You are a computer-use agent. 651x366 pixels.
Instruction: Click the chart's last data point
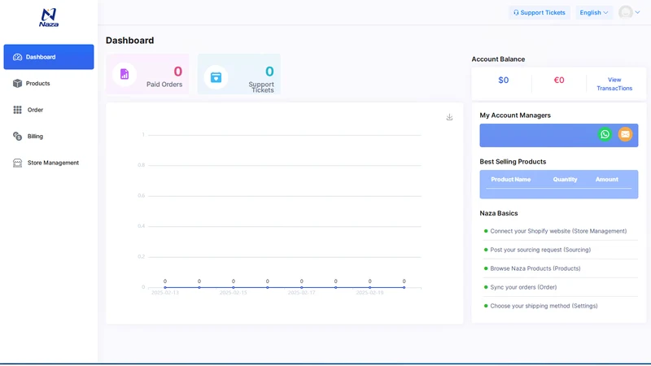tap(404, 287)
